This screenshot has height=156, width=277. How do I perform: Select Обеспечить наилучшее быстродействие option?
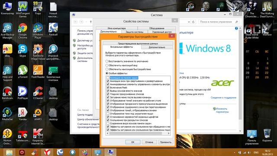tap(128, 69)
